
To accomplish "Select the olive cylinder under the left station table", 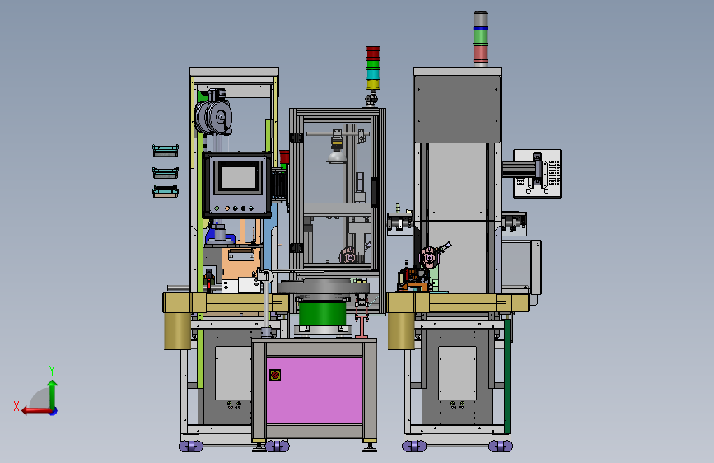I will pos(177,330).
